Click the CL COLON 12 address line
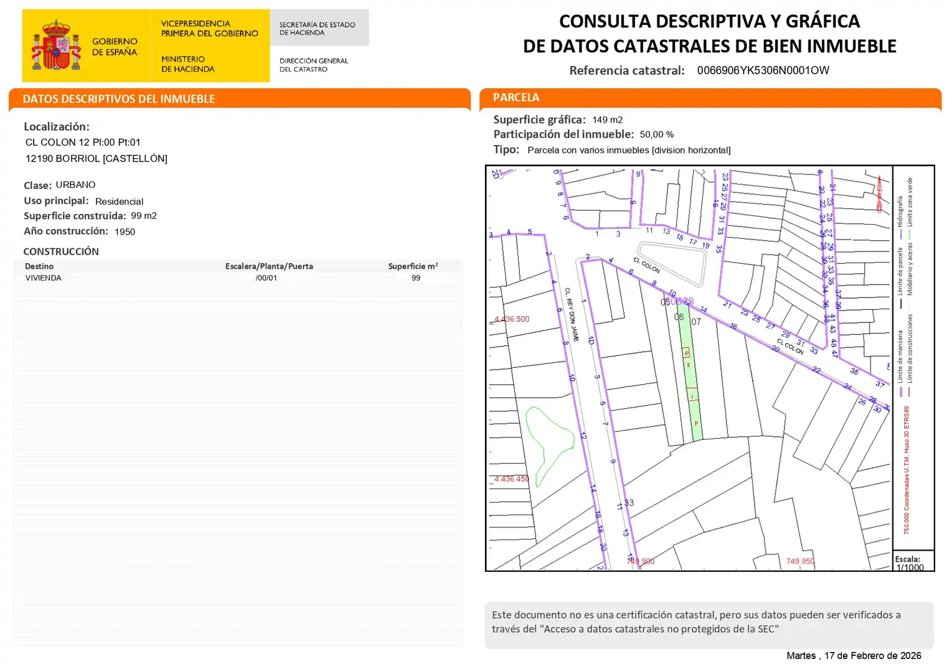This screenshot has width=952, height=672. click(83, 142)
